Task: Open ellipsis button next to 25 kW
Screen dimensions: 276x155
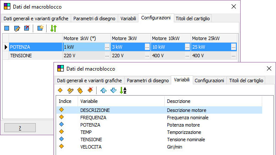Action: [x=233, y=47]
